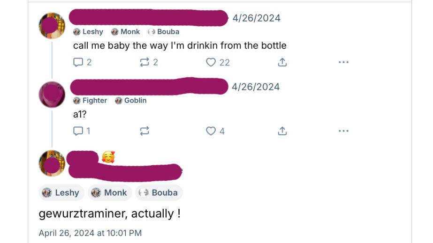The height and width of the screenshot is (243, 433).
Task: Click the large Monk badge pill
Action: (x=110, y=192)
